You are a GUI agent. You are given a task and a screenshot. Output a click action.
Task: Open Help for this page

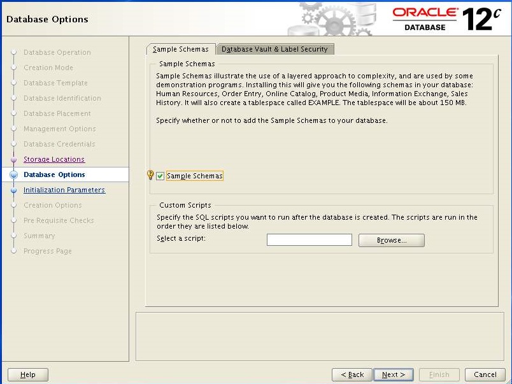point(28,374)
